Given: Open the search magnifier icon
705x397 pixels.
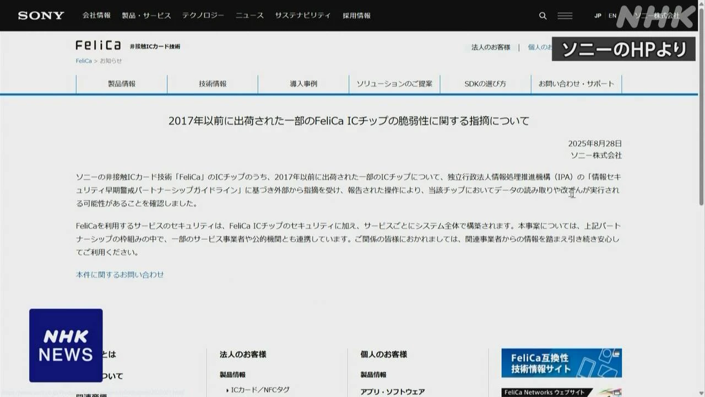Looking at the screenshot, I should 543,16.
